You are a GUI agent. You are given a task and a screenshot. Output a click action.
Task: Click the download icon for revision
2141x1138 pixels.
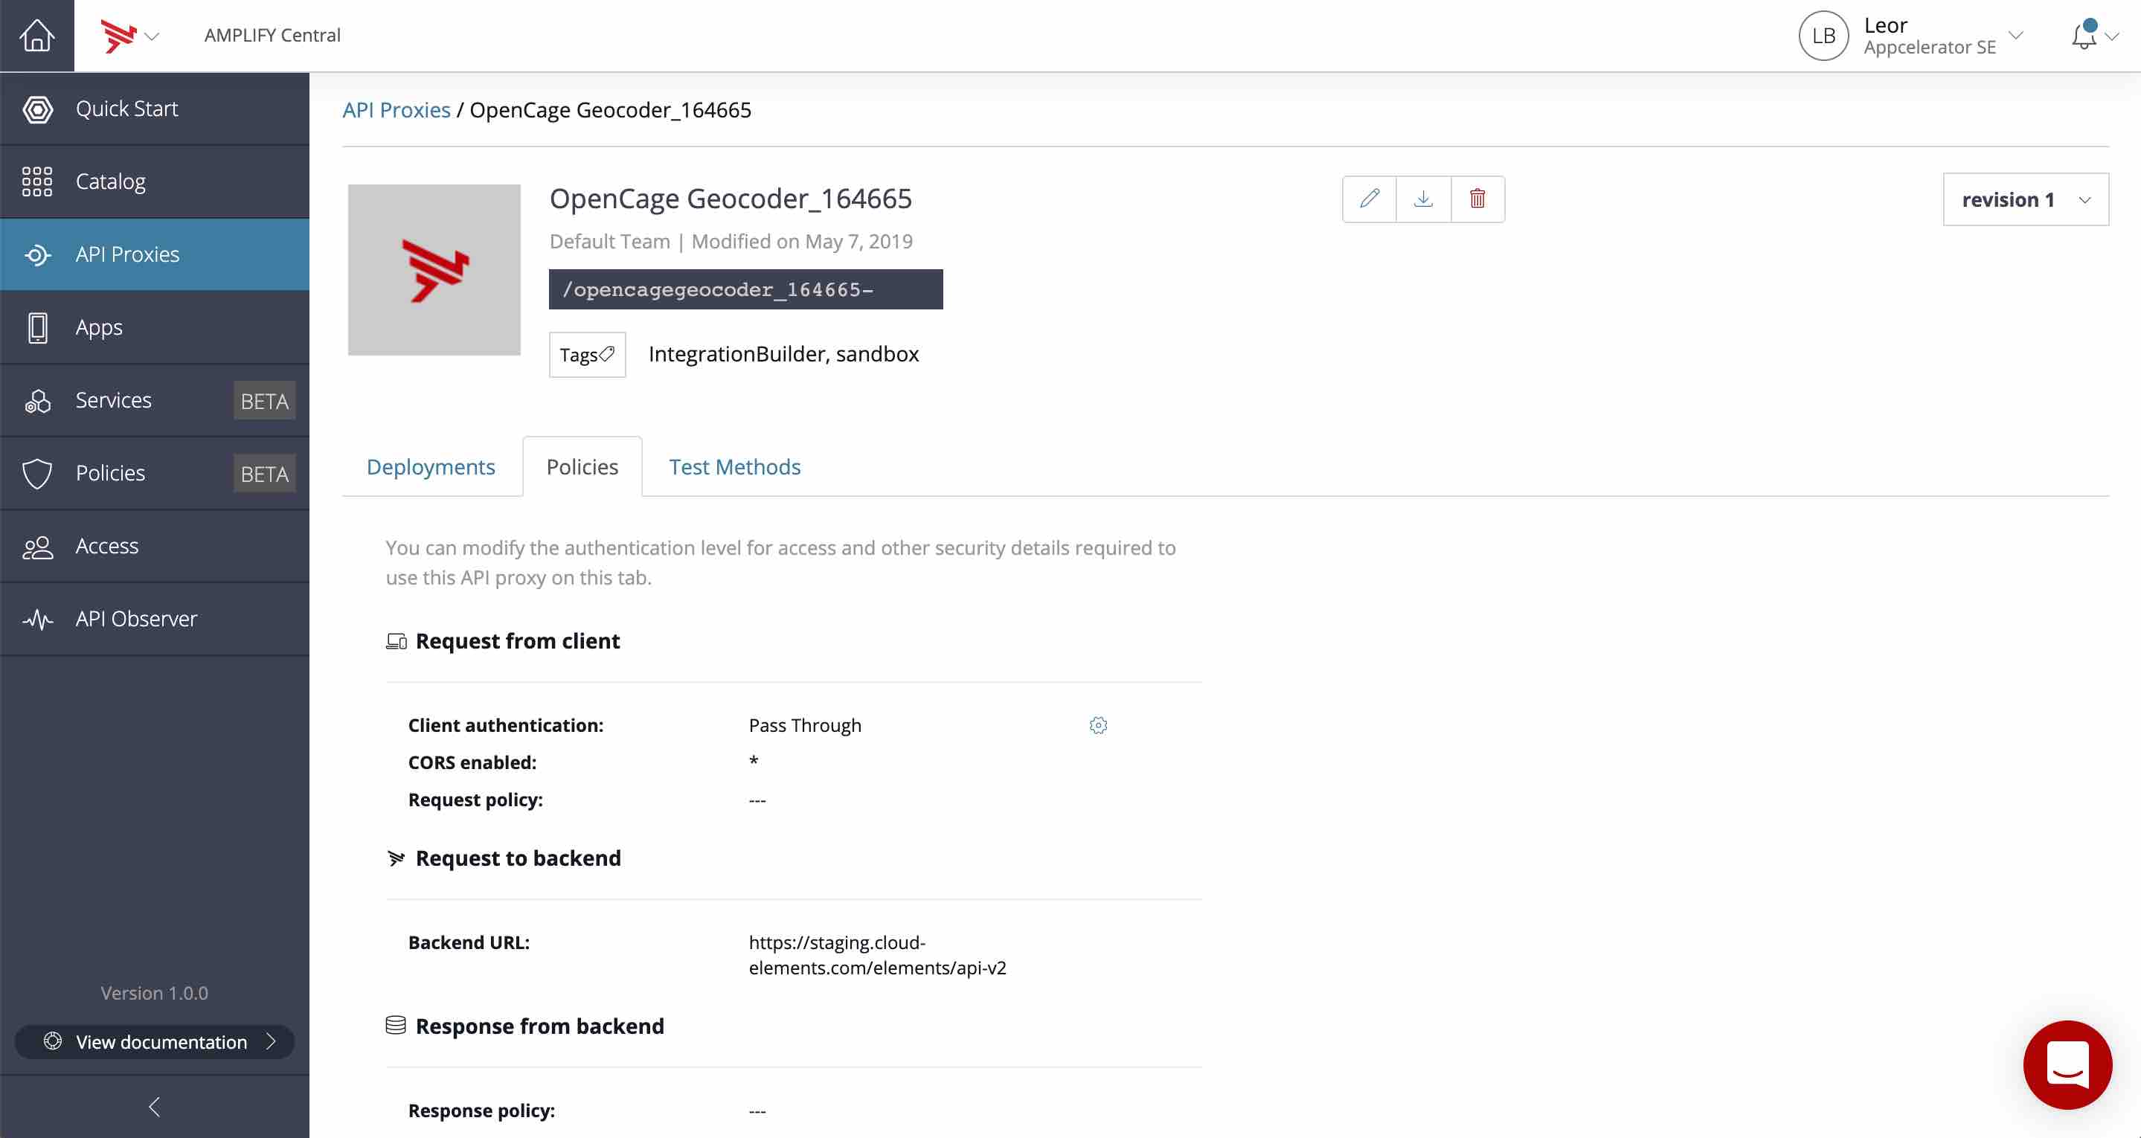tap(1423, 198)
